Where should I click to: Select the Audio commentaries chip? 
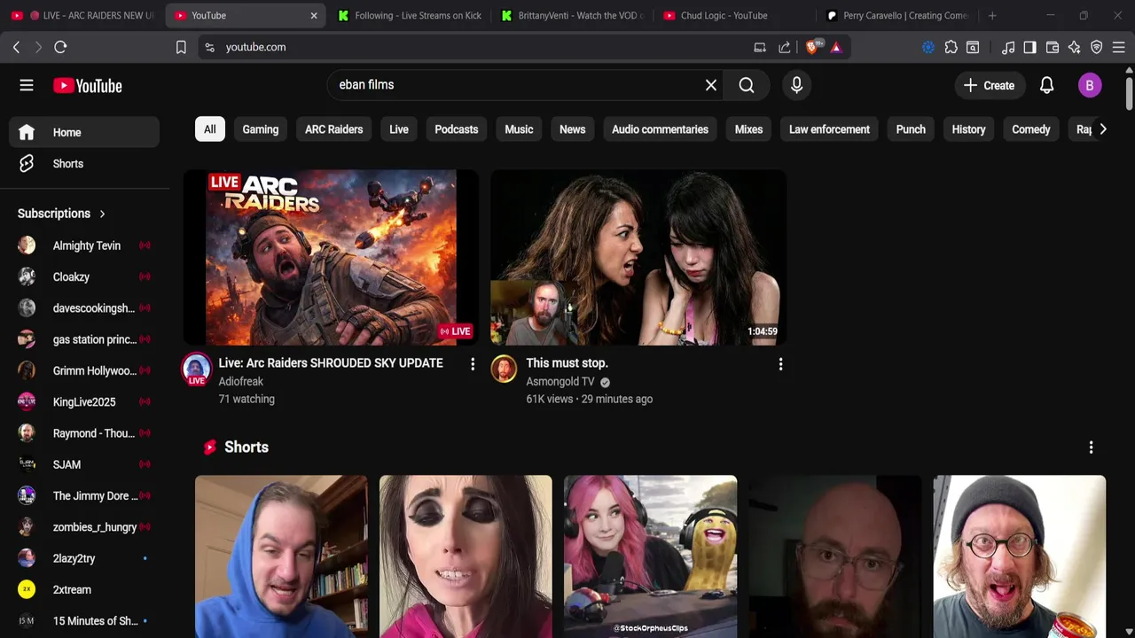click(660, 129)
